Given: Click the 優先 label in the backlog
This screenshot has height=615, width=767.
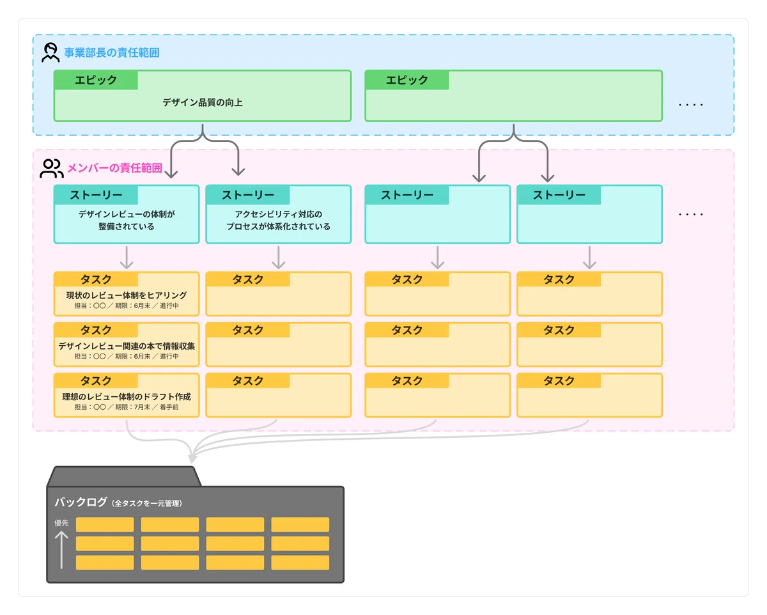Looking at the screenshot, I should [x=61, y=523].
